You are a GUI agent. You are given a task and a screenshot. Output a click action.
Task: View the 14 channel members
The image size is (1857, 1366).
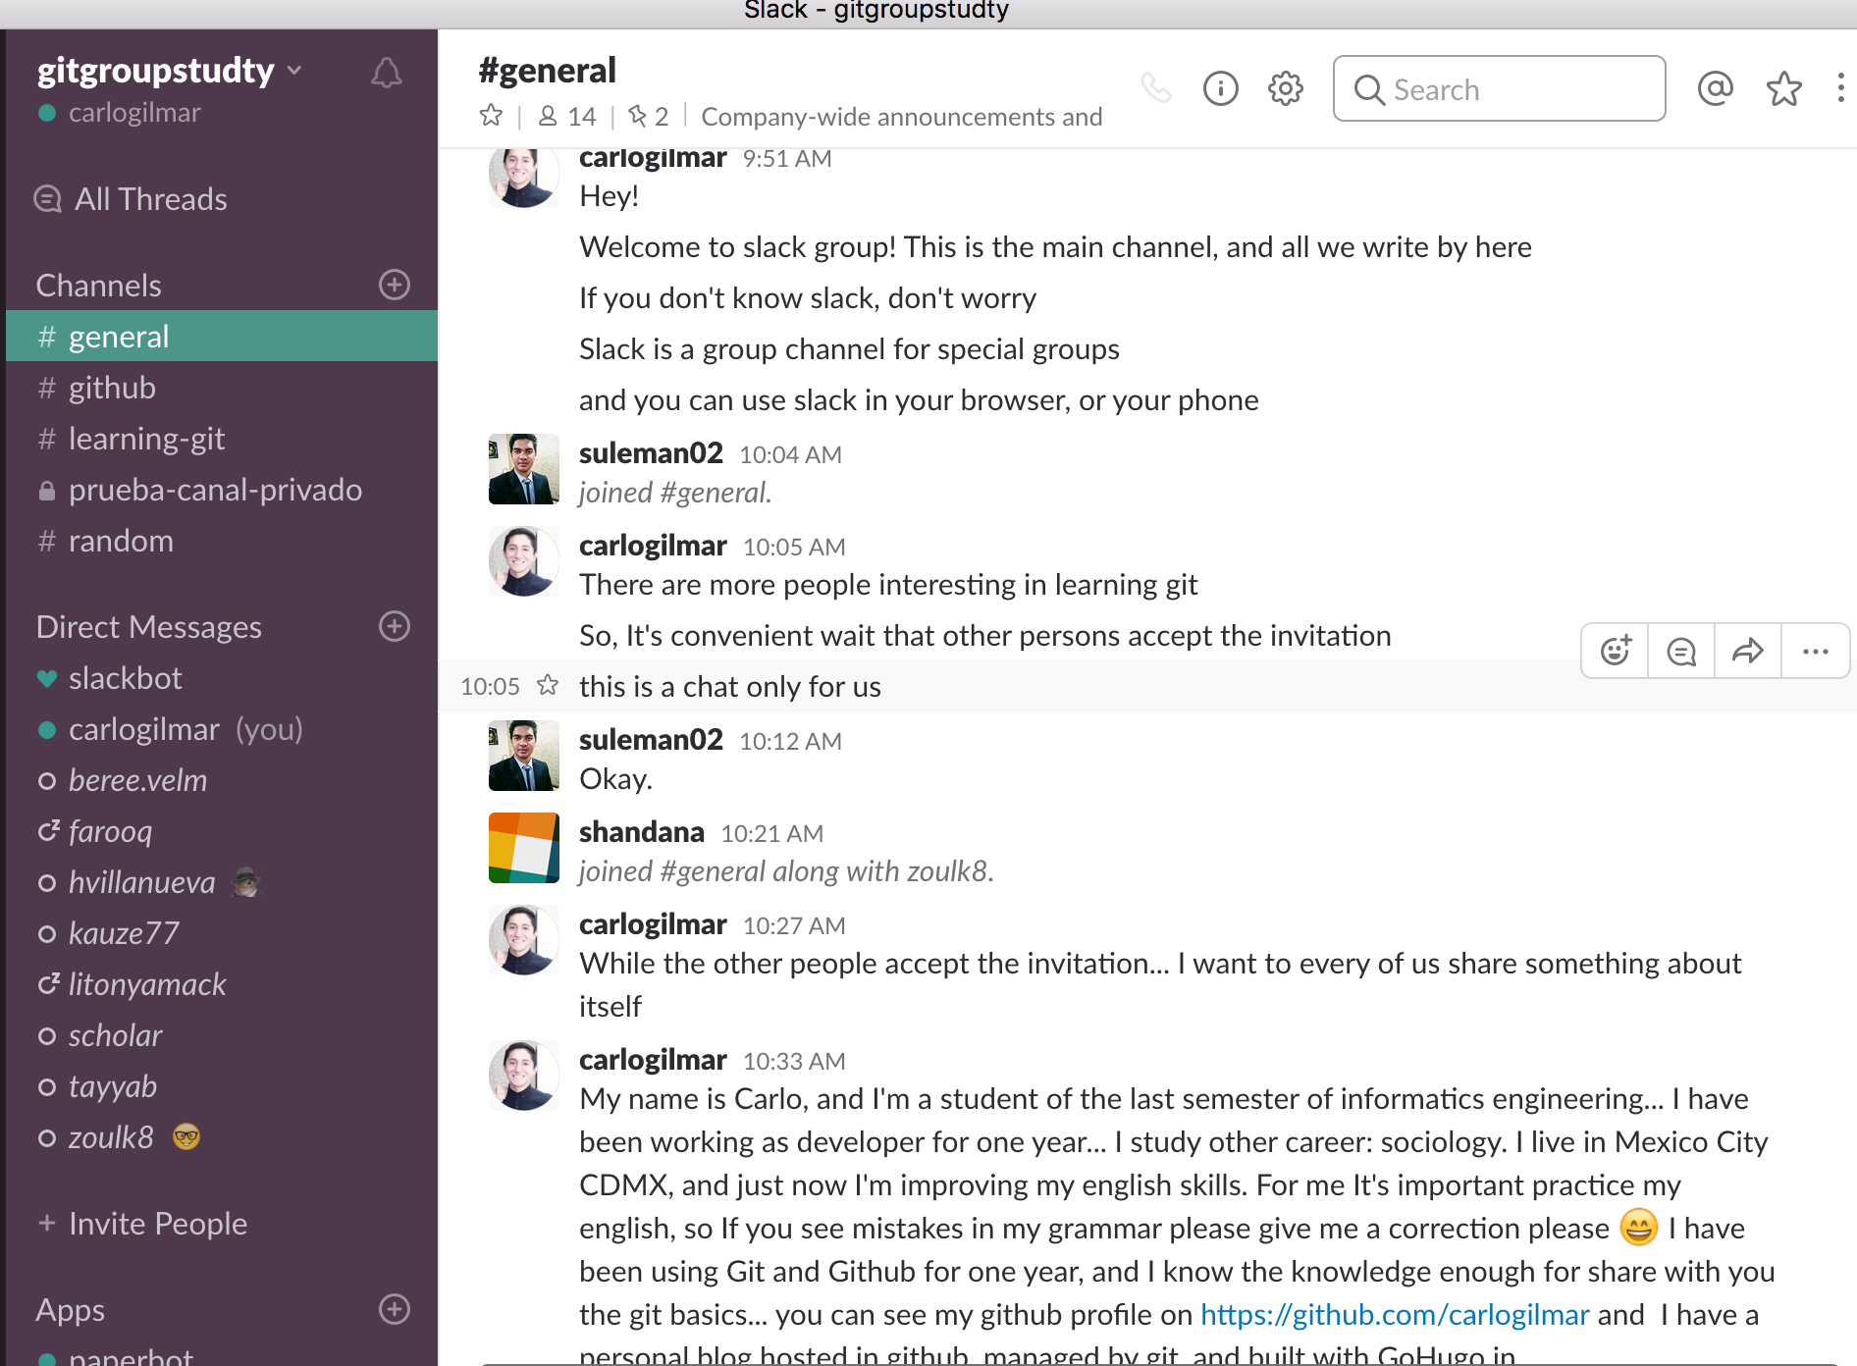point(567,116)
